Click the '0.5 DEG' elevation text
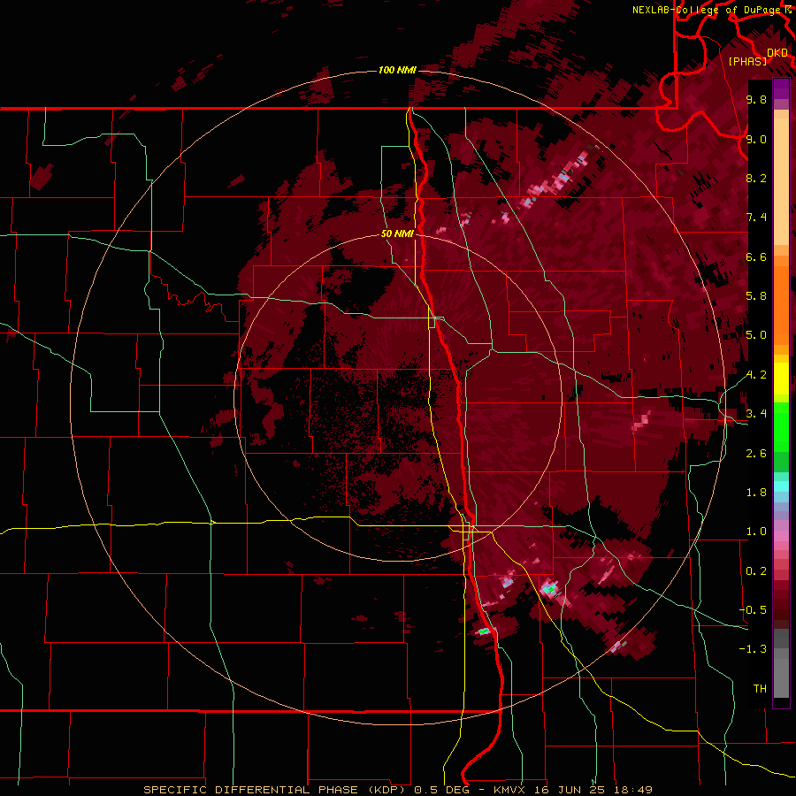This screenshot has height=796, width=796. coord(440,790)
